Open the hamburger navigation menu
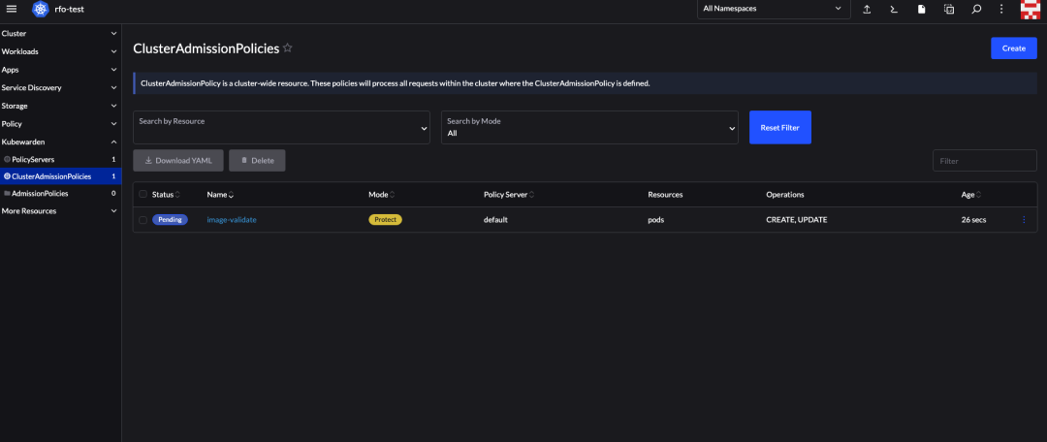Screen dimensions: 1047x442 (12, 9)
